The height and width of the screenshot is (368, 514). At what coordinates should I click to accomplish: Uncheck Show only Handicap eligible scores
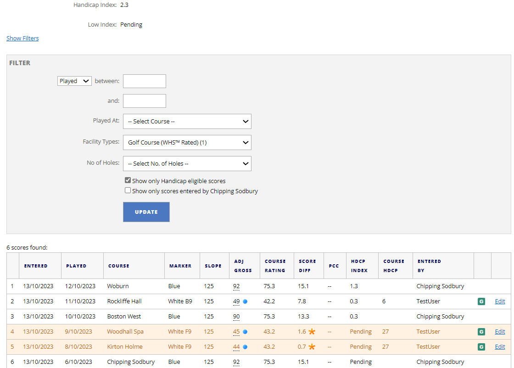click(128, 180)
